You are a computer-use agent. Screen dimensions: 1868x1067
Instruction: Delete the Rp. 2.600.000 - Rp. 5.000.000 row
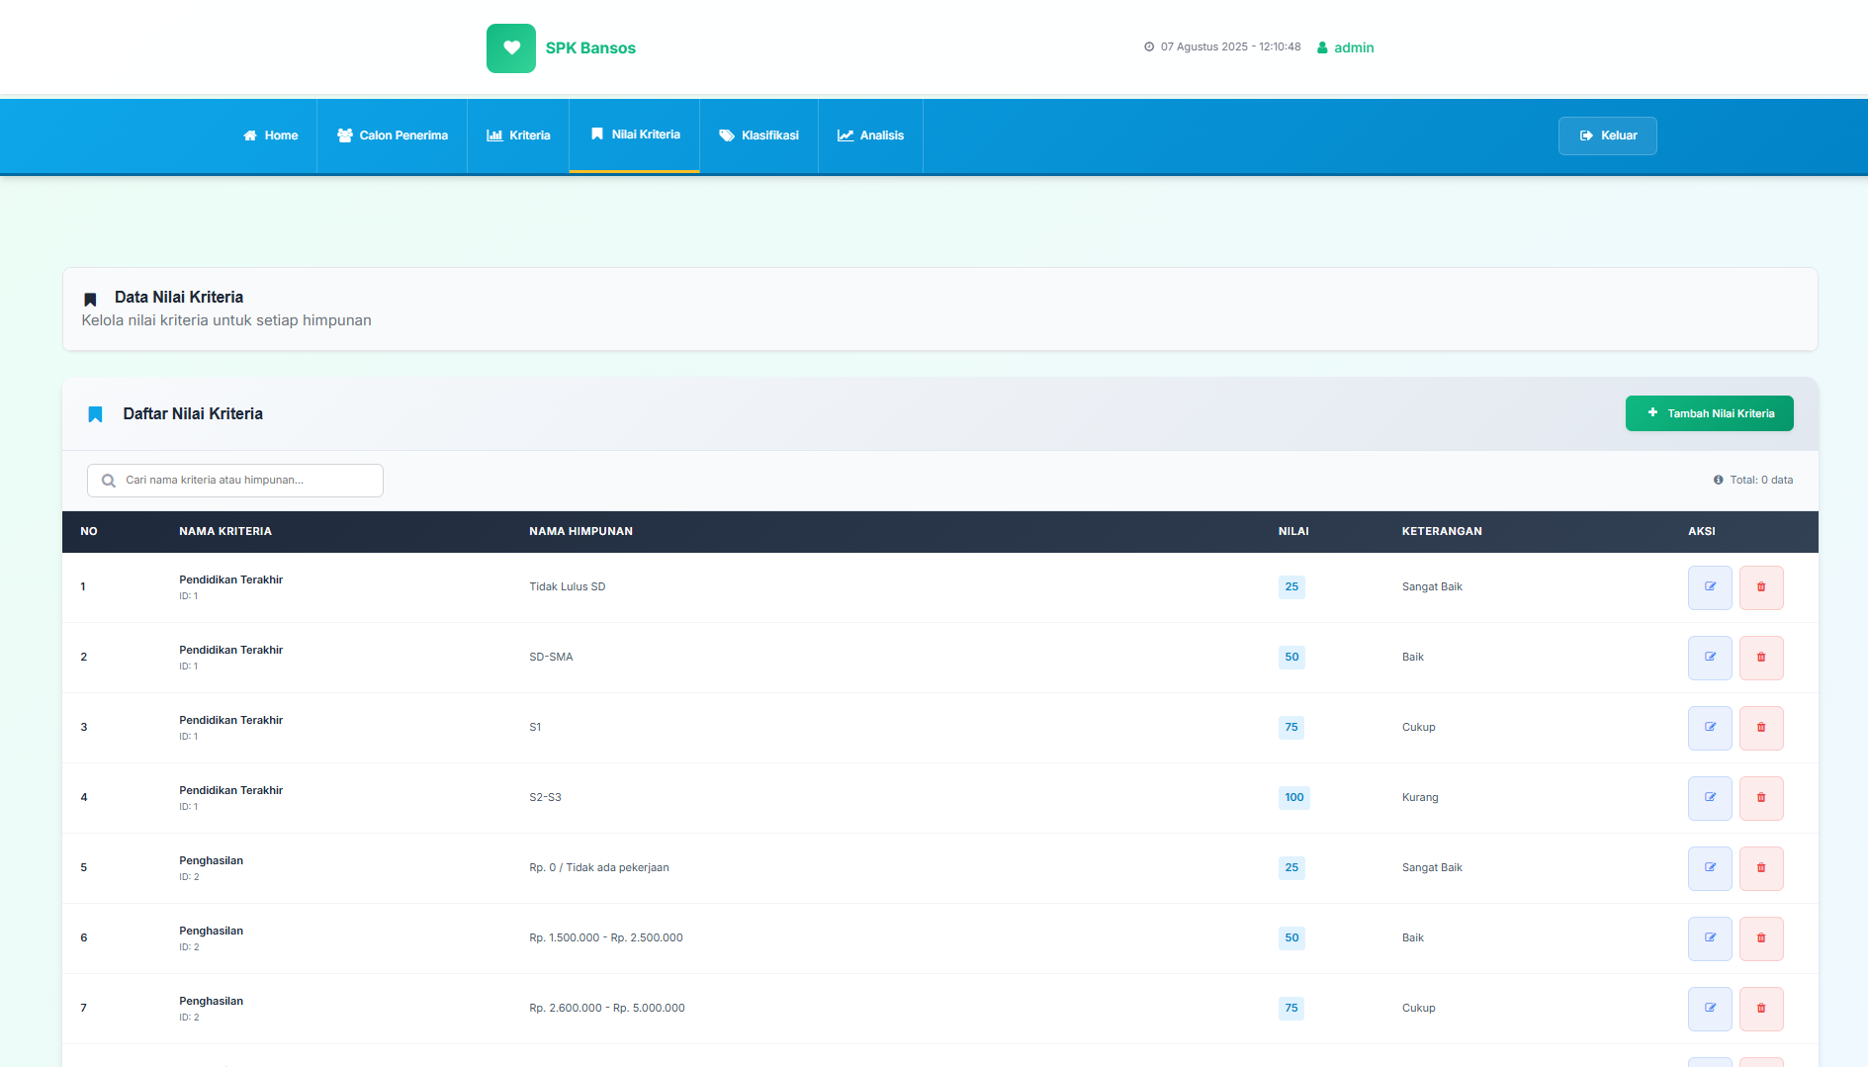pyautogui.click(x=1761, y=1009)
